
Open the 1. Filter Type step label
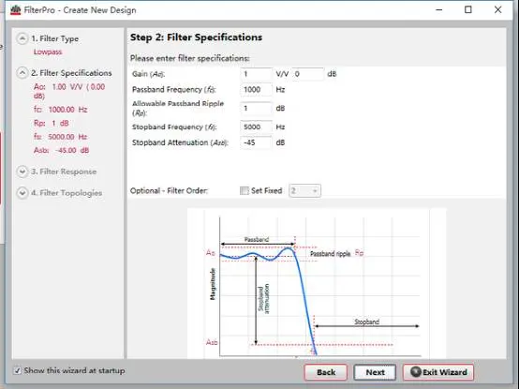point(55,38)
